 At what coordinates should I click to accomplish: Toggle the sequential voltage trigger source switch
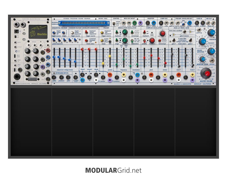point(54,33)
